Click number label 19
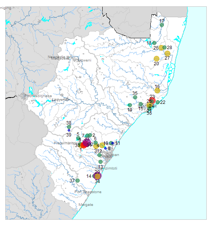212x225 pixels. click(130, 110)
